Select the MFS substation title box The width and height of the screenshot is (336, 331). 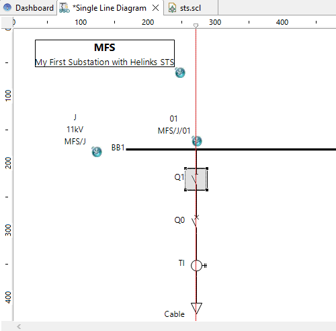point(105,53)
